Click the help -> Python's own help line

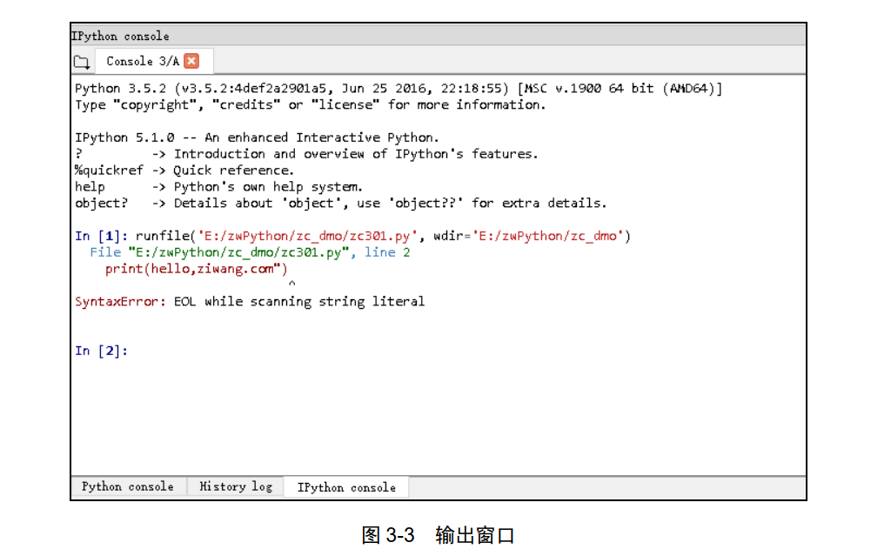219,187
